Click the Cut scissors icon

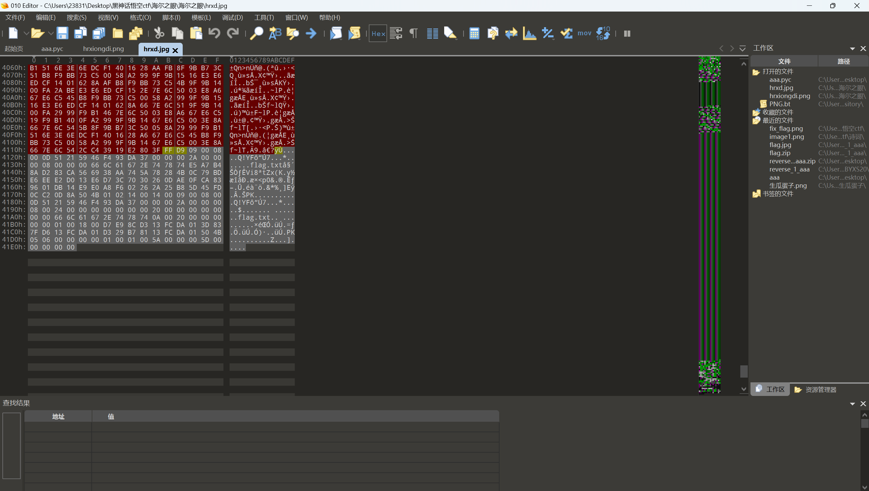159,33
